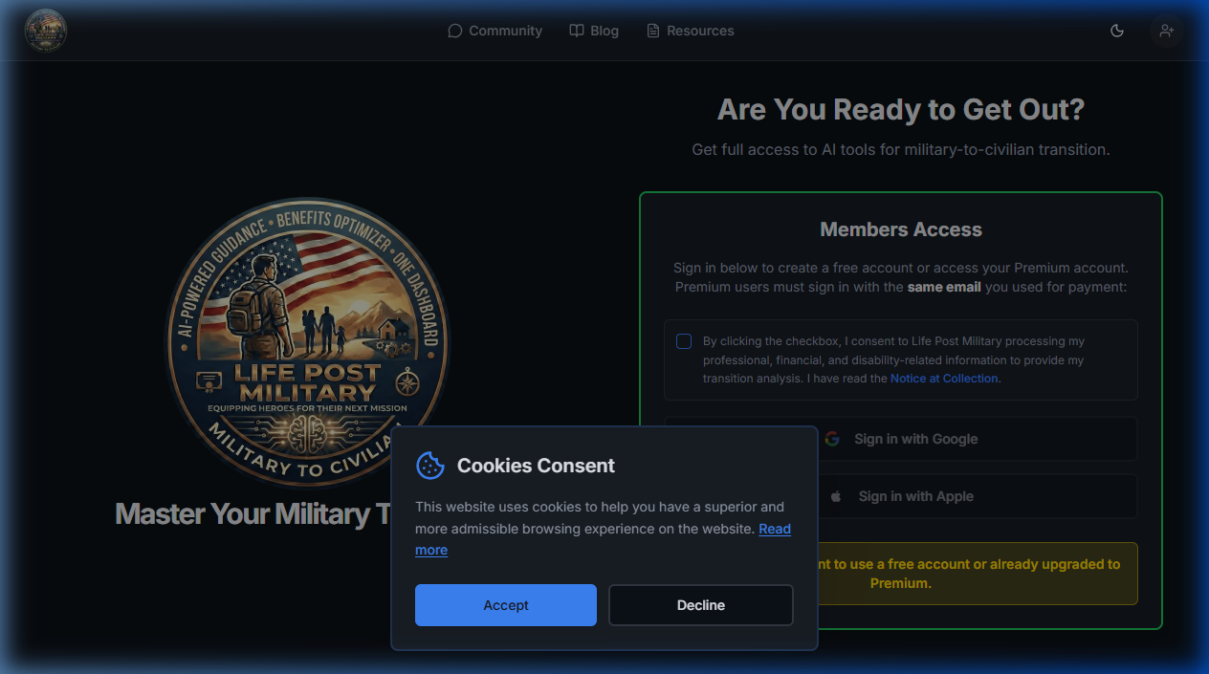Accept the cookies consent
The height and width of the screenshot is (674, 1209).
[x=505, y=604]
